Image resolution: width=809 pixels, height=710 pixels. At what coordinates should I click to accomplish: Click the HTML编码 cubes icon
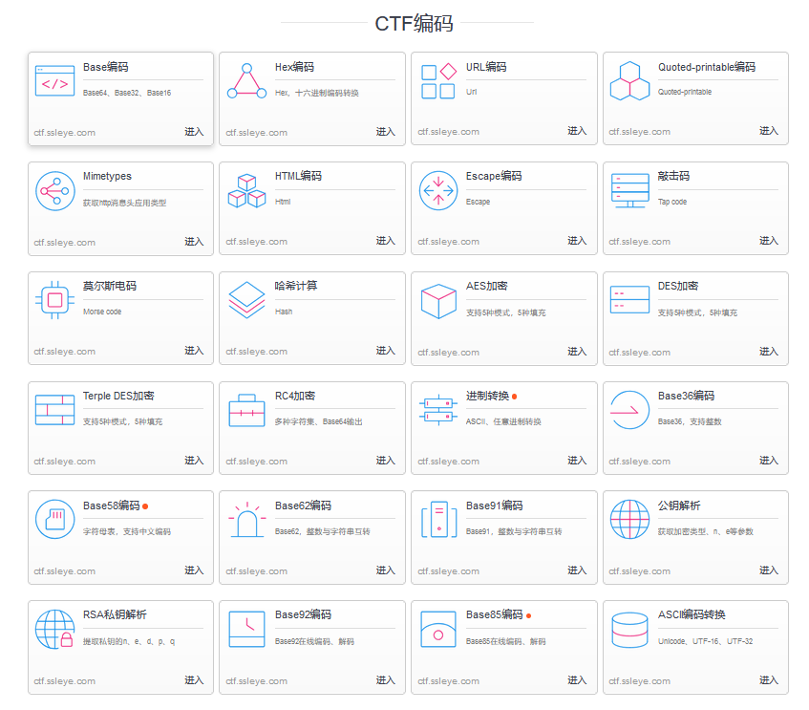click(x=246, y=190)
